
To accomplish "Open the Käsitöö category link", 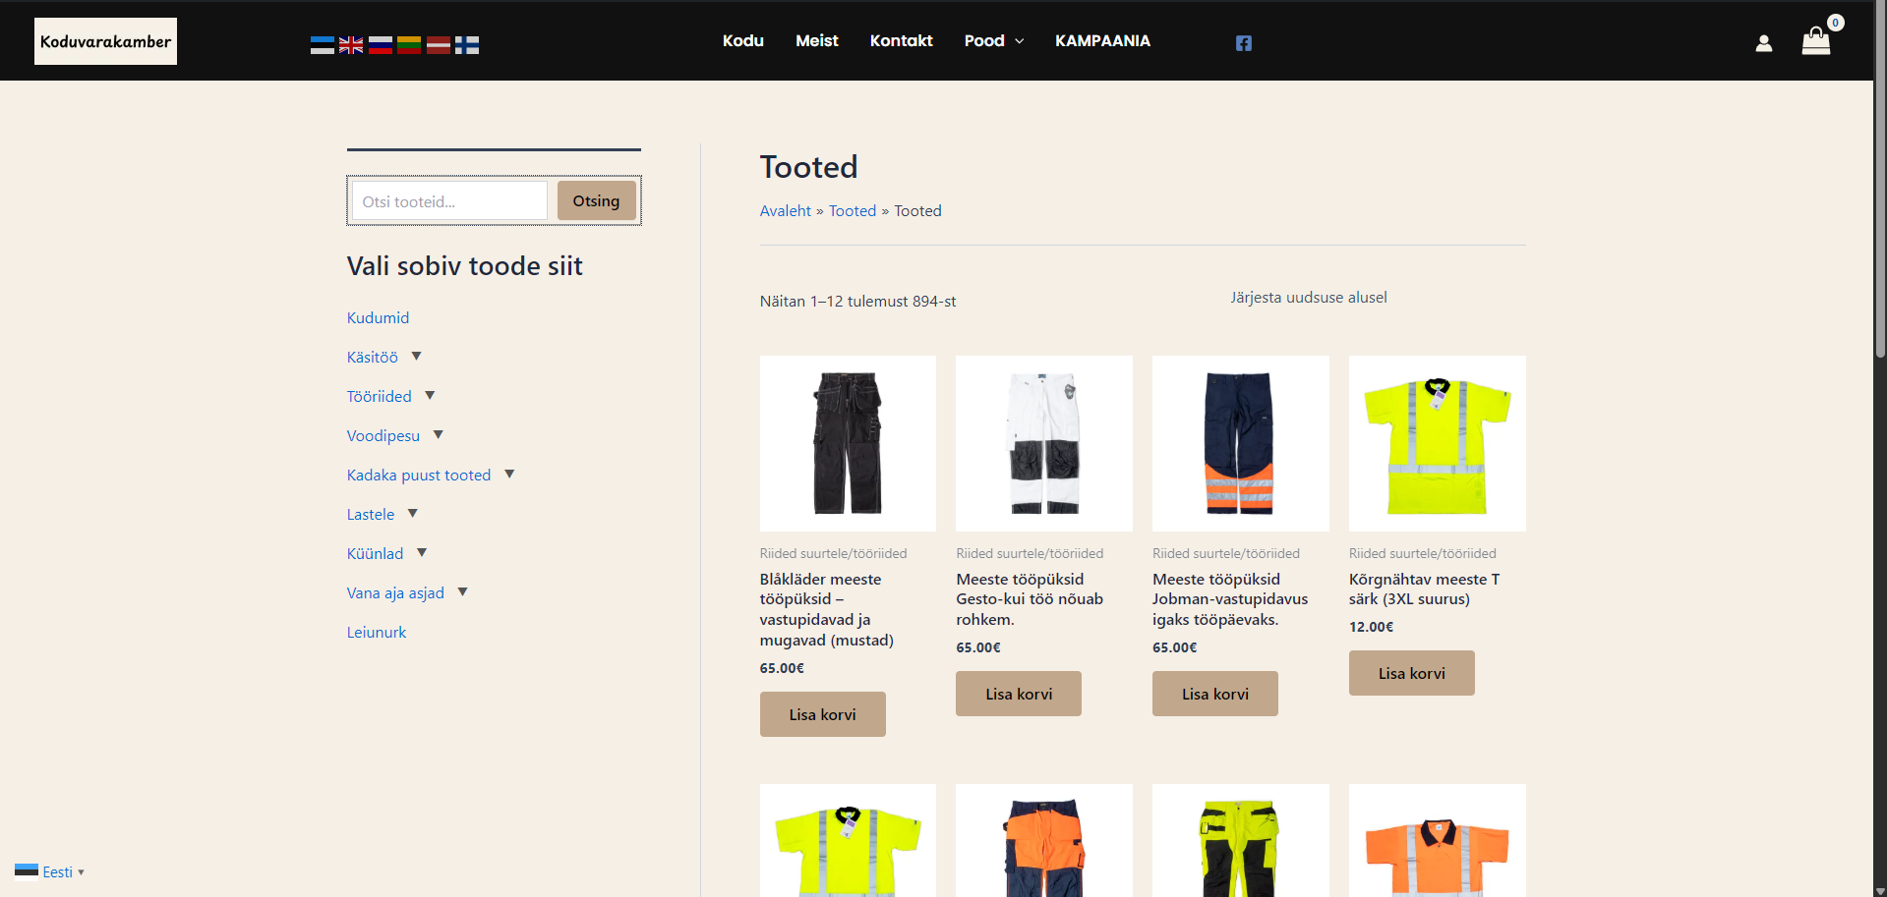I will coord(373,357).
